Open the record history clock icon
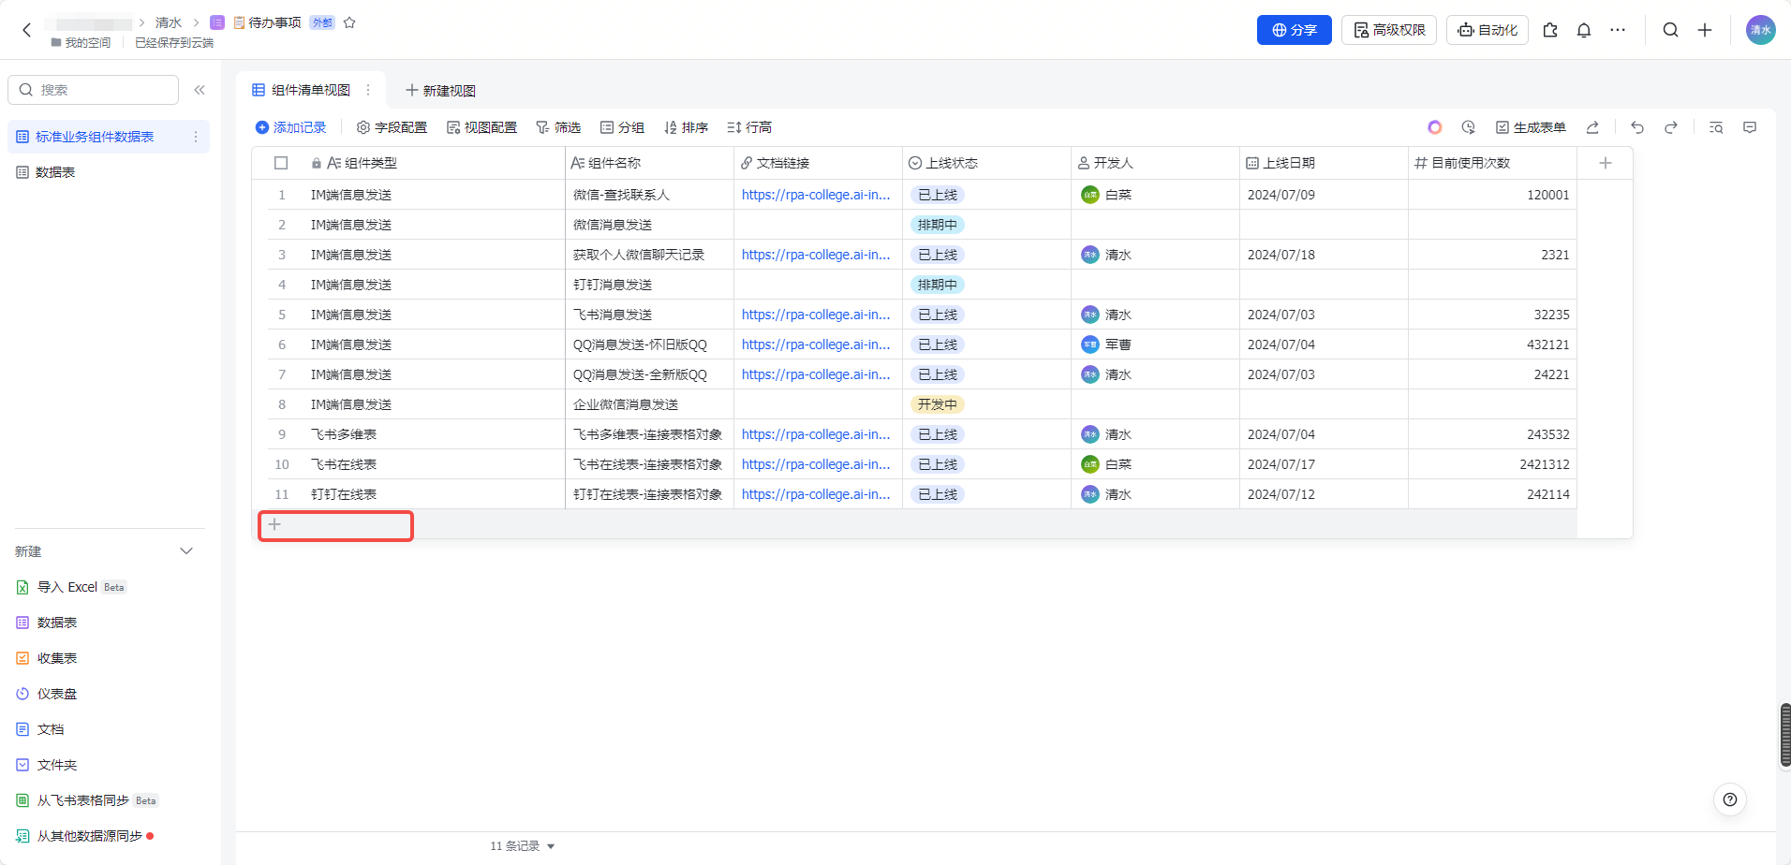The image size is (1791, 865). 1468,127
